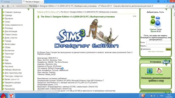This screenshot has width=175, height=98.
Task: Open Аксессуары category
Action: [10, 44]
